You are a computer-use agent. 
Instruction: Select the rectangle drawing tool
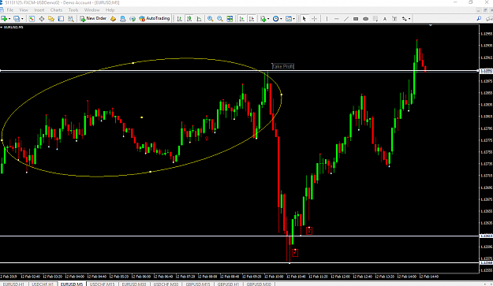pos(356,19)
